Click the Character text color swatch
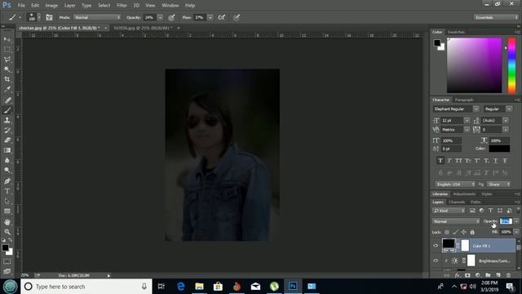Viewport: 522px width, 294px height. coord(499,149)
